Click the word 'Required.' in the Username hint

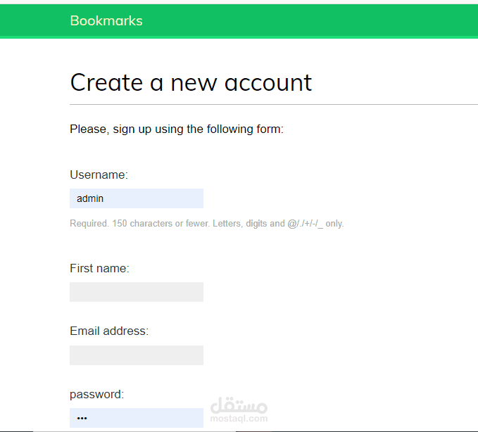coord(89,224)
